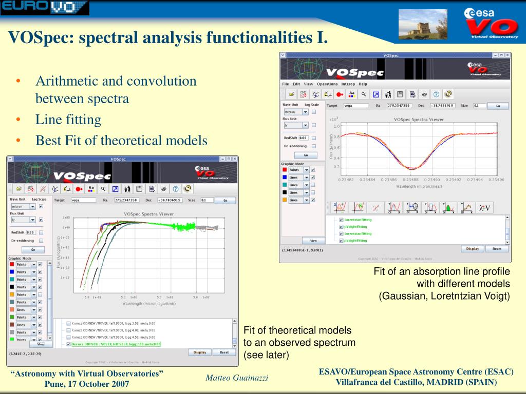Click the box-filter curve icon in analysis toolbar
The image size is (526, 394).
pos(430,208)
